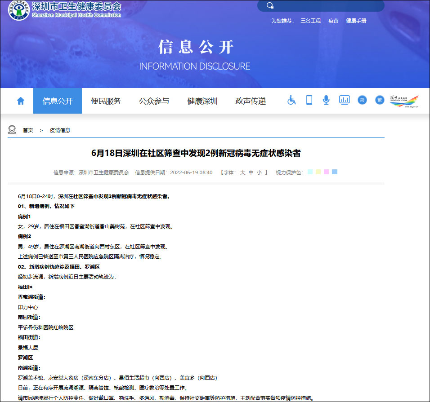Open the 健康深圳 navigation menu
This screenshot has height=402, width=430.
point(202,101)
